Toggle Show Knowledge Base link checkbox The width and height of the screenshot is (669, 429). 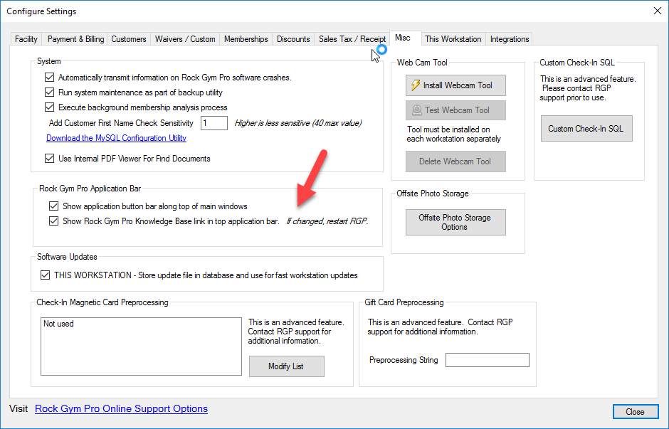(54, 221)
